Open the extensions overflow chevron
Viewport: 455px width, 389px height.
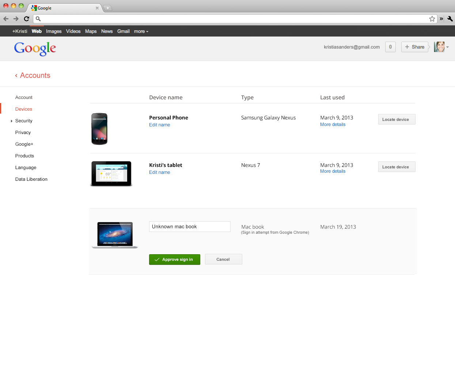(x=441, y=19)
